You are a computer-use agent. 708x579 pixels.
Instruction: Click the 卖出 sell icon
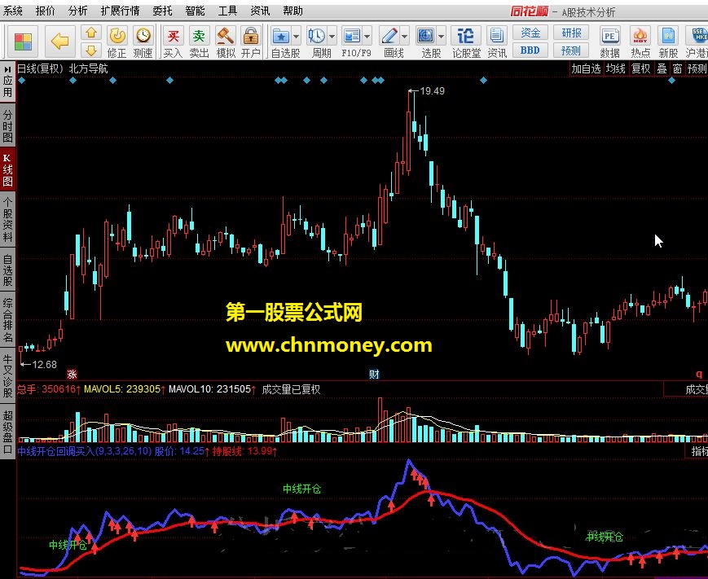pos(199,42)
